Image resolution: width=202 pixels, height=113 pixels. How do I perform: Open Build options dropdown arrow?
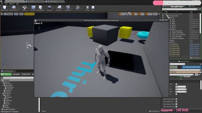[82, 8]
